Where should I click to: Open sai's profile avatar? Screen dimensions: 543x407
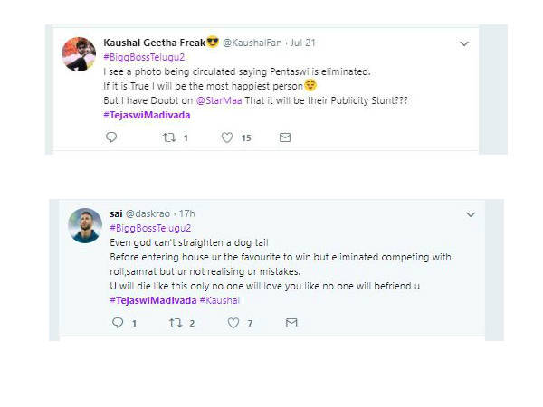tap(85, 225)
